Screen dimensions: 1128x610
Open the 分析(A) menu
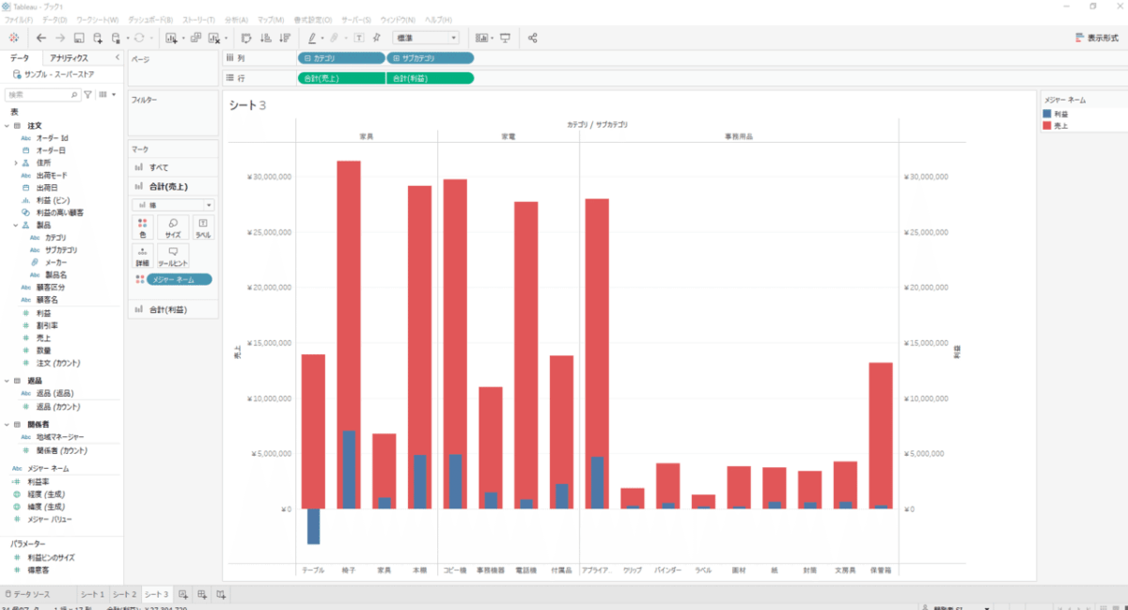(x=237, y=20)
